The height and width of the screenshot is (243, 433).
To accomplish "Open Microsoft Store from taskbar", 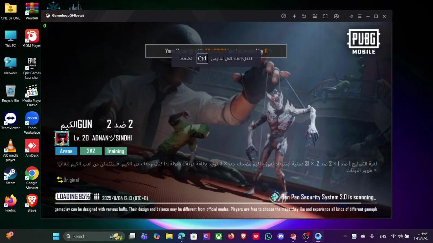I will (x=194, y=236).
